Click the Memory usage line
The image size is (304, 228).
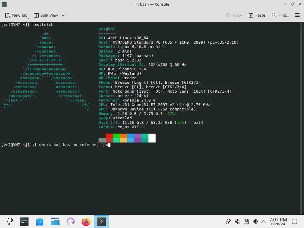[138, 114]
